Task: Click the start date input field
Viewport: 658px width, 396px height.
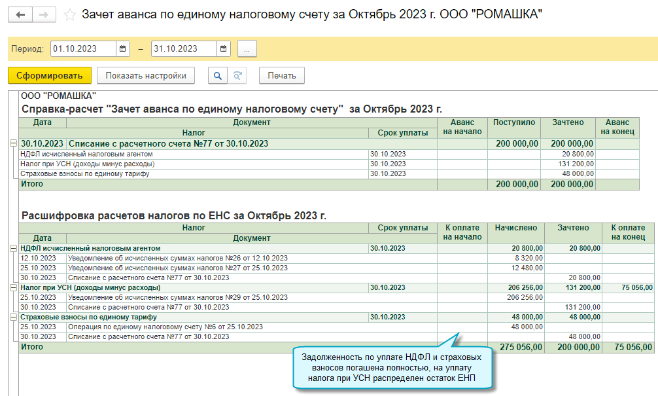Action: [x=83, y=48]
